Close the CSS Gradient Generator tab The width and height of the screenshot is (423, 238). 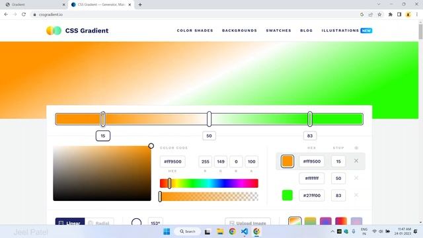[x=130, y=5]
